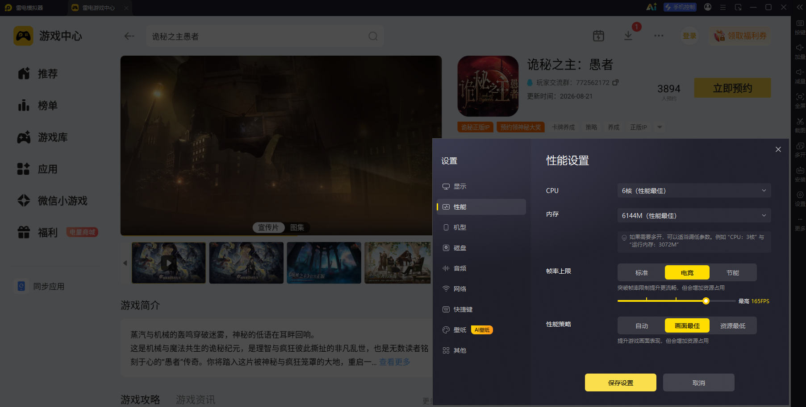Go back with the left arrow icon
The height and width of the screenshot is (407, 806).
[129, 36]
